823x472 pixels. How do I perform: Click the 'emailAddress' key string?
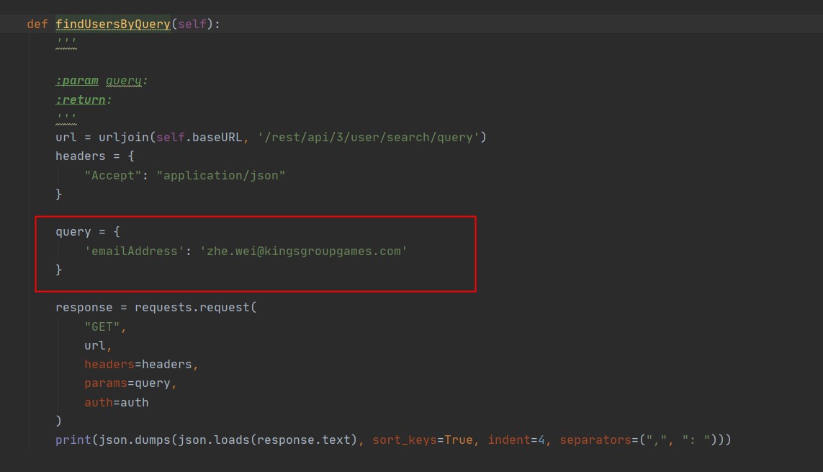click(135, 251)
